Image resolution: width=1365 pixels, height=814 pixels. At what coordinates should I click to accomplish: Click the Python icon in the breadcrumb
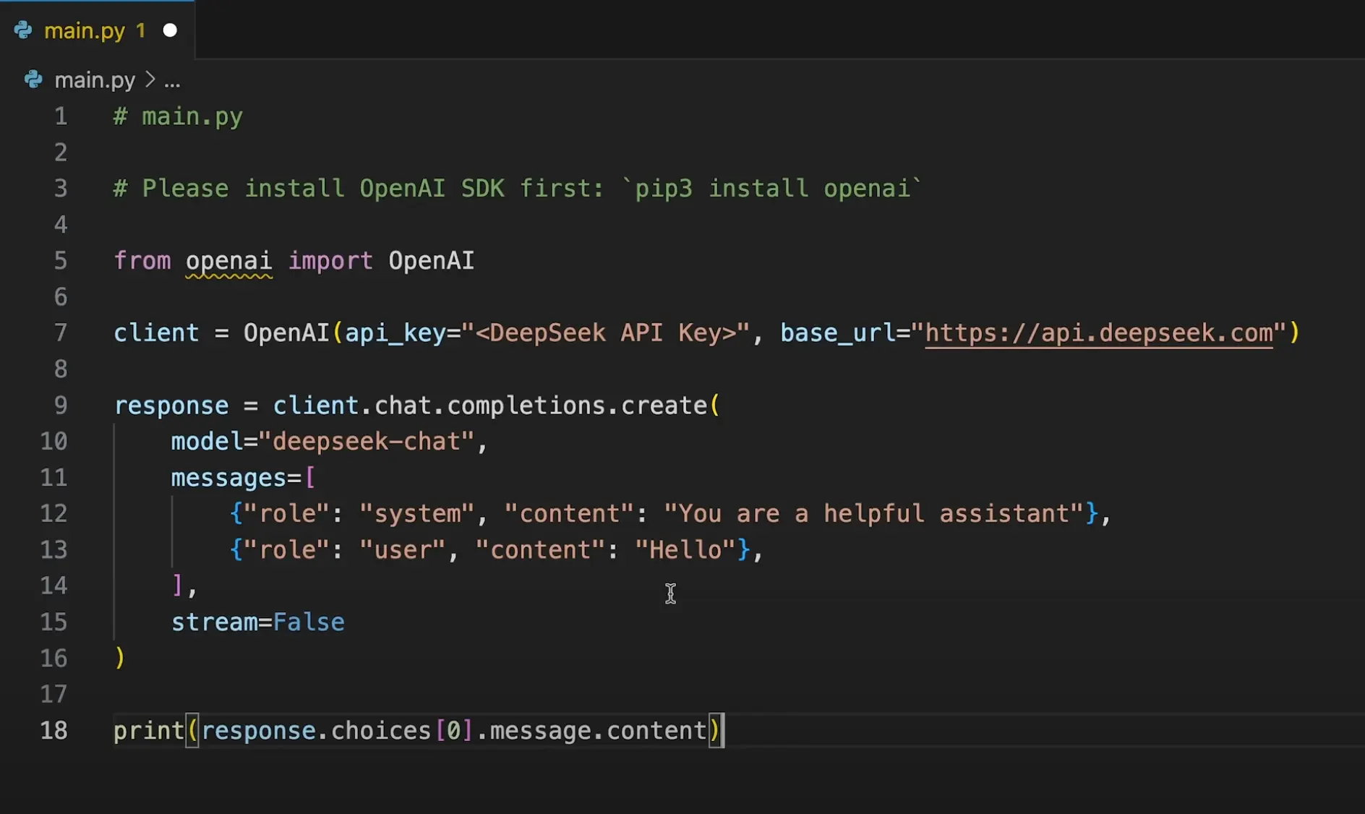point(33,80)
